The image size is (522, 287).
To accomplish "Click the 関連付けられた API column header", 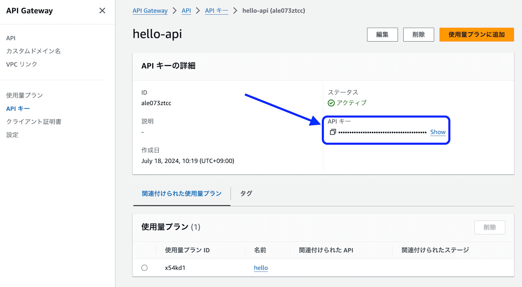I will (326, 250).
